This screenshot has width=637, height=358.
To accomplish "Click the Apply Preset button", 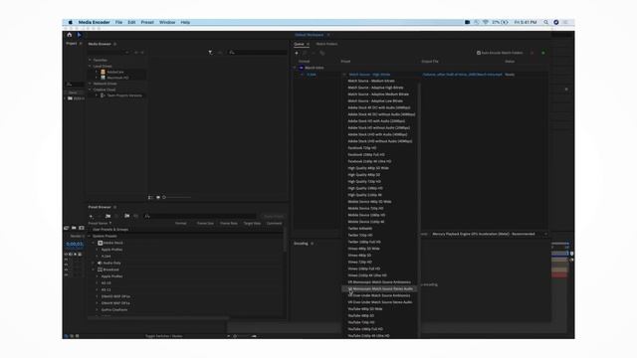I will point(273,217).
